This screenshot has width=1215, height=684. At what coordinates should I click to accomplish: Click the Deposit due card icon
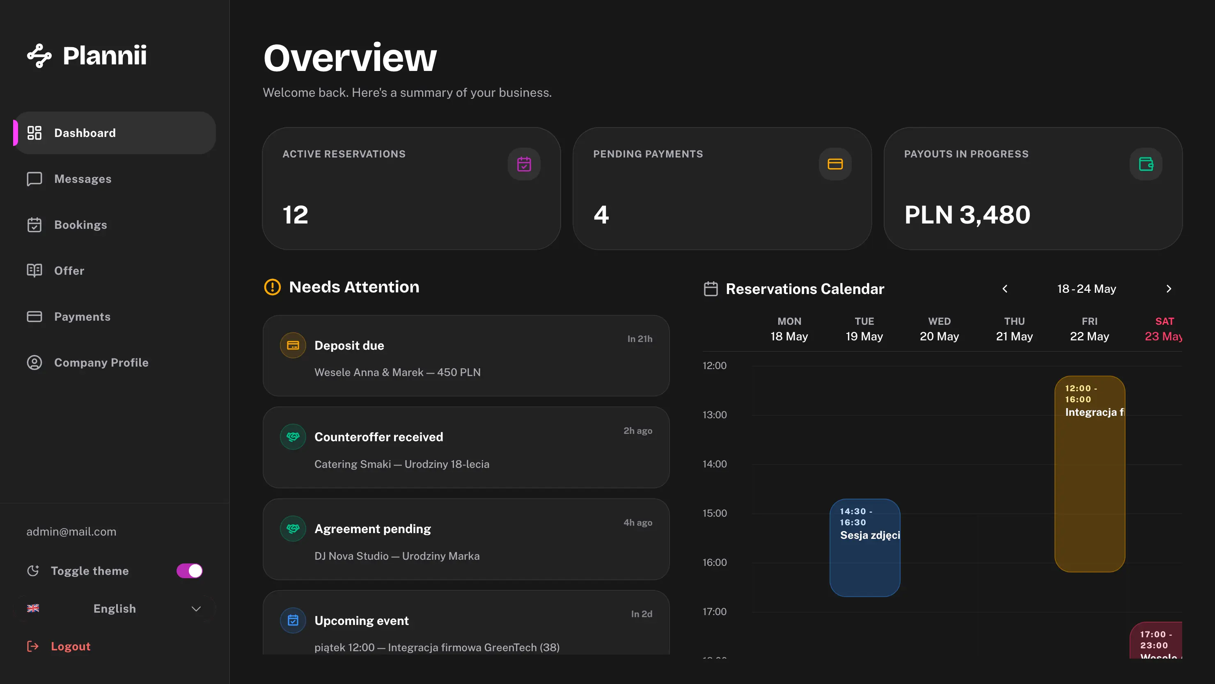click(293, 345)
